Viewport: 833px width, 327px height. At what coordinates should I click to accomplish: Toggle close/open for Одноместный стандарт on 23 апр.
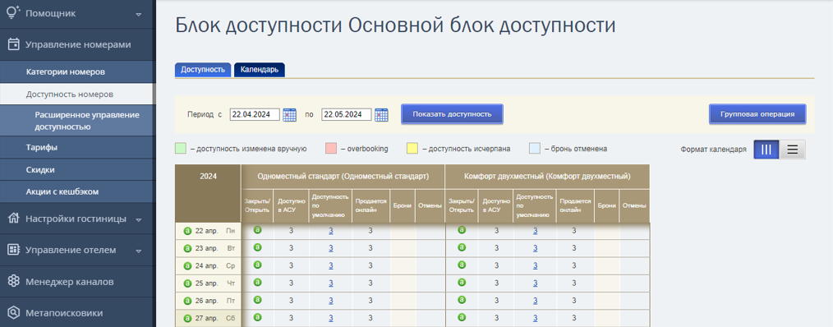[258, 247]
